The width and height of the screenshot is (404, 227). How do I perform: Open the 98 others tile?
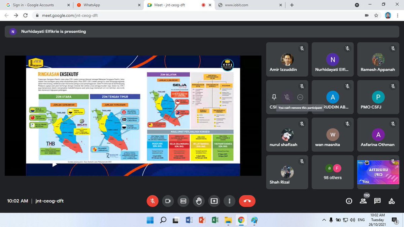click(x=333, y=172)
